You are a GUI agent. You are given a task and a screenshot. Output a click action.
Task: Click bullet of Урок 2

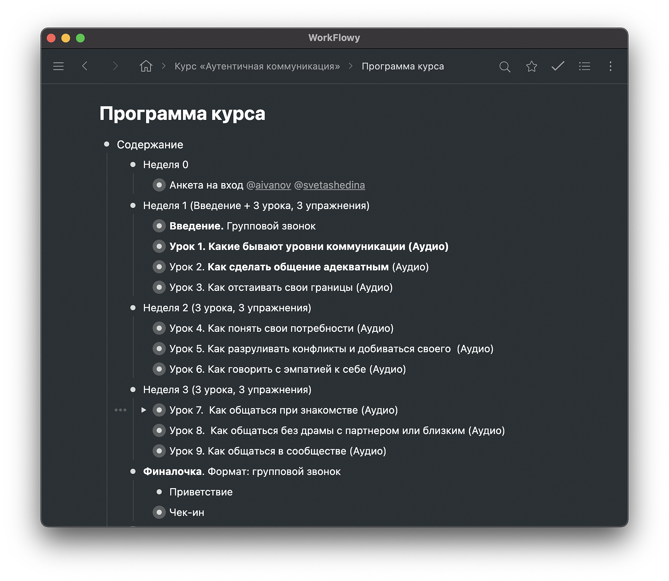(159, 267)
